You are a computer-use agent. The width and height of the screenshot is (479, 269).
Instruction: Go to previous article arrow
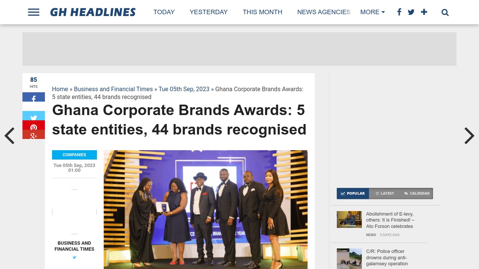pyautogui.click(x=9, y=136)
